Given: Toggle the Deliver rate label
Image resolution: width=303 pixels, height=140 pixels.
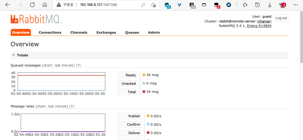Looking at the screenshot, I should 129,133.
